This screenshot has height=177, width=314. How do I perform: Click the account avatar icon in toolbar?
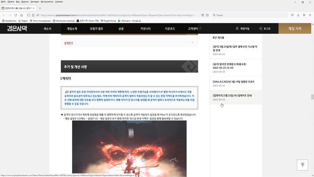(304, 15)
